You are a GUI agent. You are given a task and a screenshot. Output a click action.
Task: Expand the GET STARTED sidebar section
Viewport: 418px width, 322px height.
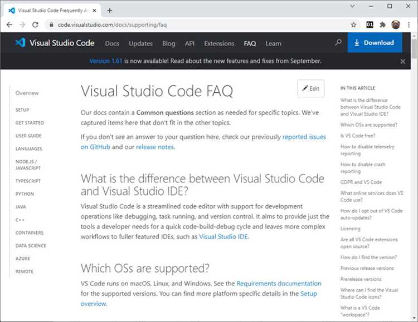coord(30,123)
